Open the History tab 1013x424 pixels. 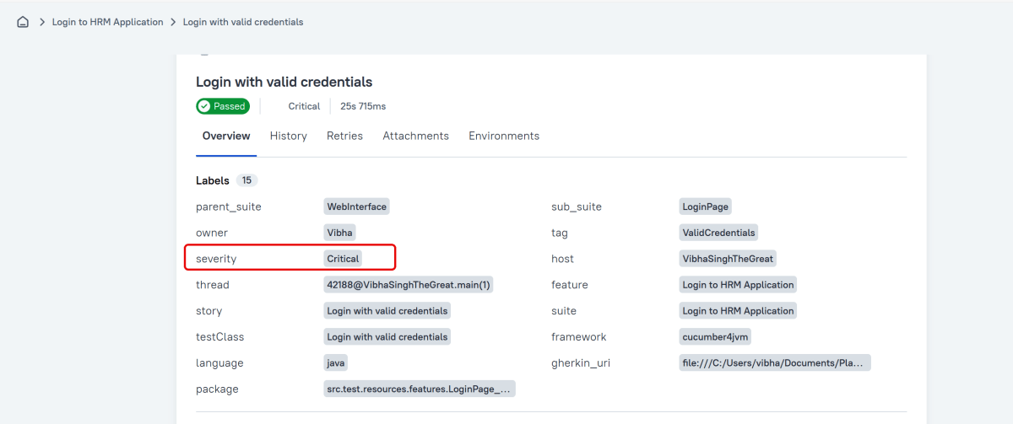[x=288, y=136]
